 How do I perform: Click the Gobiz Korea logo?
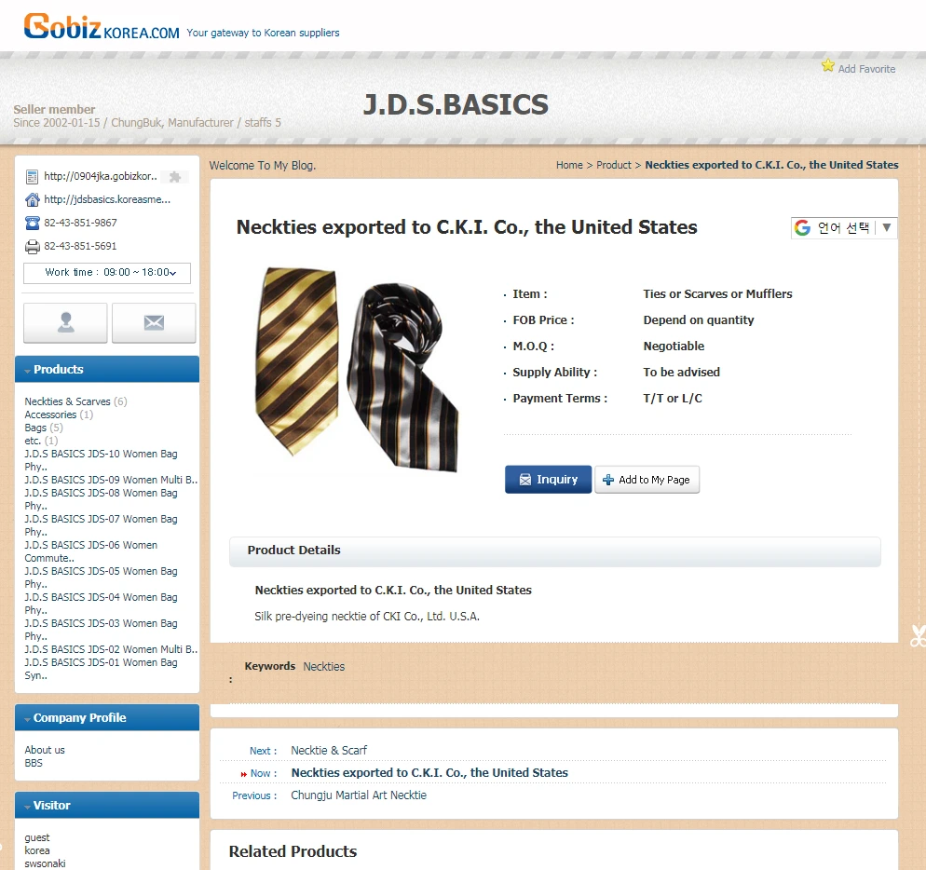[x=102, y=27]
